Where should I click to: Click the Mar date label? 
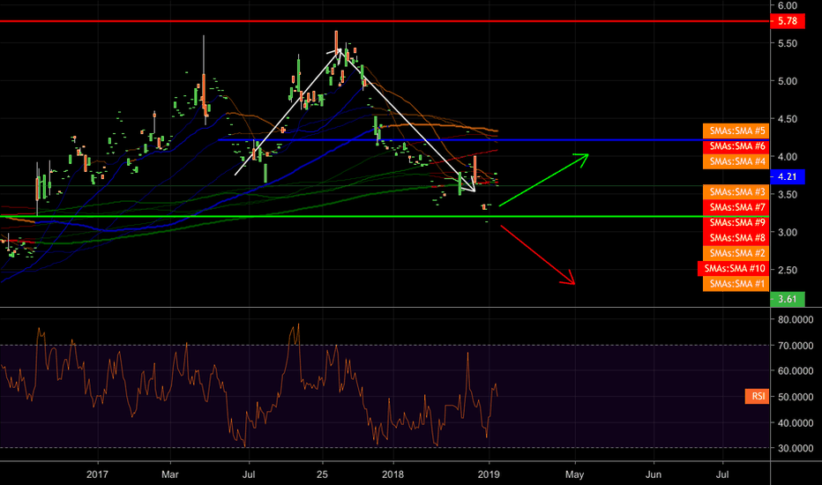coord(170,474)
